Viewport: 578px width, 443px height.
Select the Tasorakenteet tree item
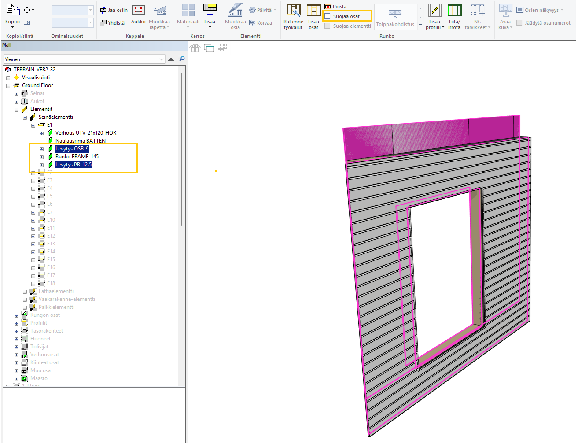click(47, 331)
